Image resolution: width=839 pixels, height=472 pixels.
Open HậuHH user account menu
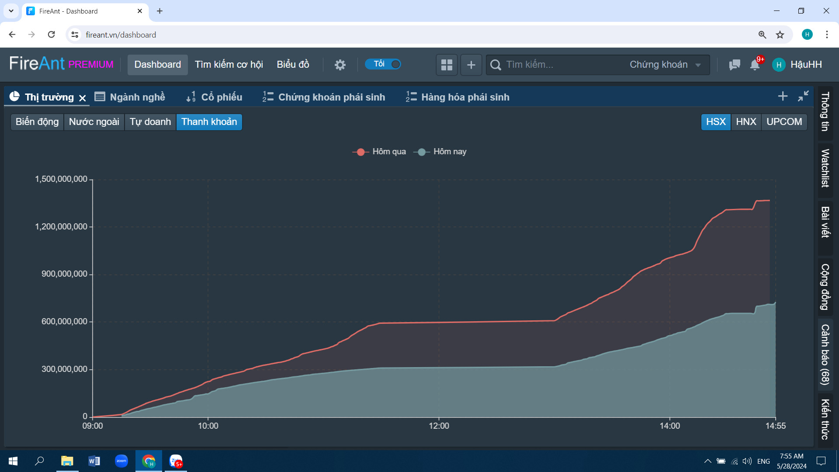click(797, 65)
